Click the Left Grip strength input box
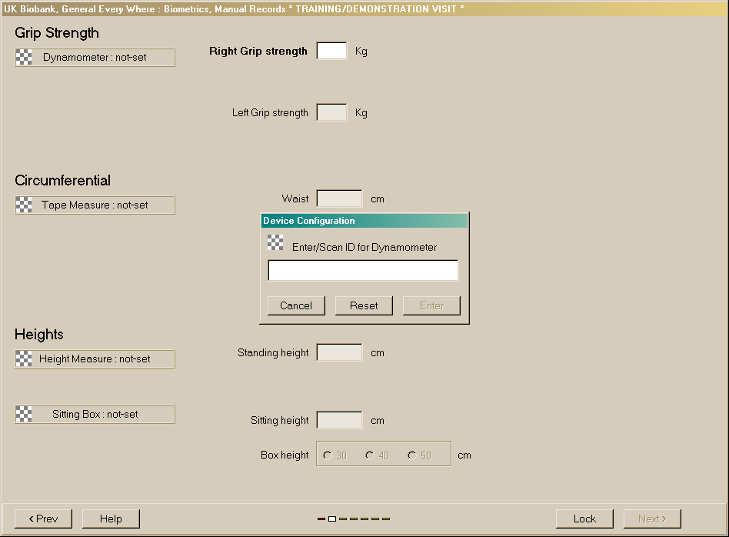 [x=331, y=113]
